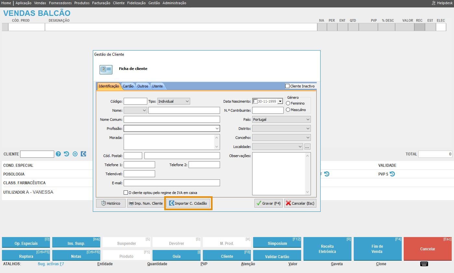Click into the N.º Contribuinte field
This screenshot has height=273, width=454.
tap(268, 110)
